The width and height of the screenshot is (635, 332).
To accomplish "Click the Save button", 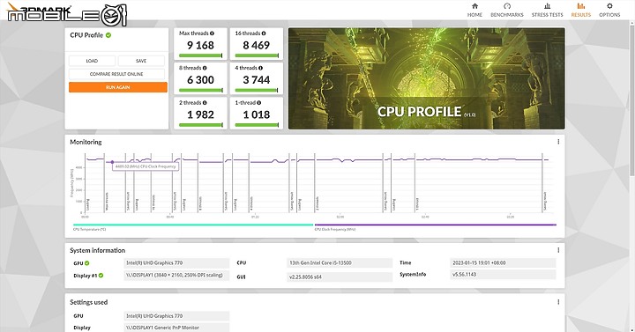I will tap(141, 61).
